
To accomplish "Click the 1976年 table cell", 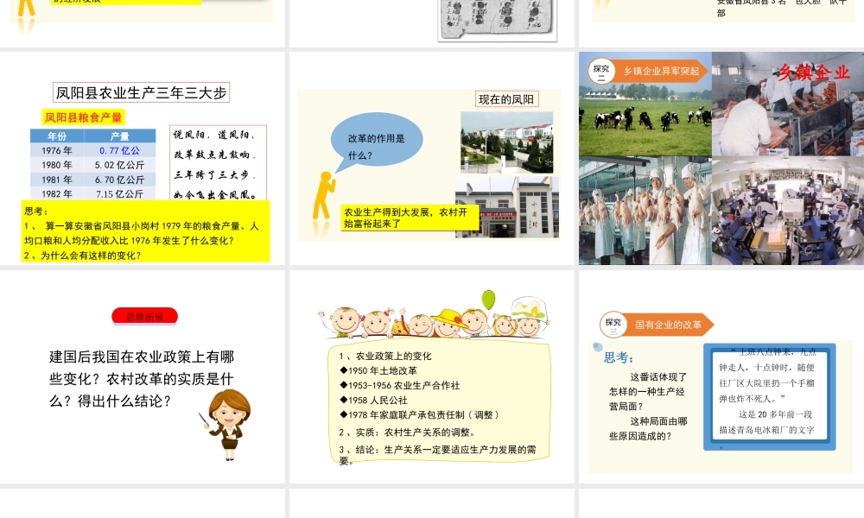I will (57, 150).
